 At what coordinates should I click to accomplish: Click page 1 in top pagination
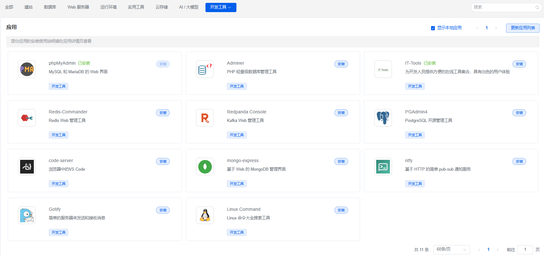pos(487,28)
